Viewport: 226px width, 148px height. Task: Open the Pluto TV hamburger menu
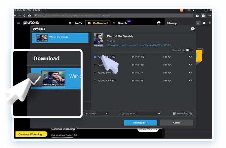[x=19, y=23]
